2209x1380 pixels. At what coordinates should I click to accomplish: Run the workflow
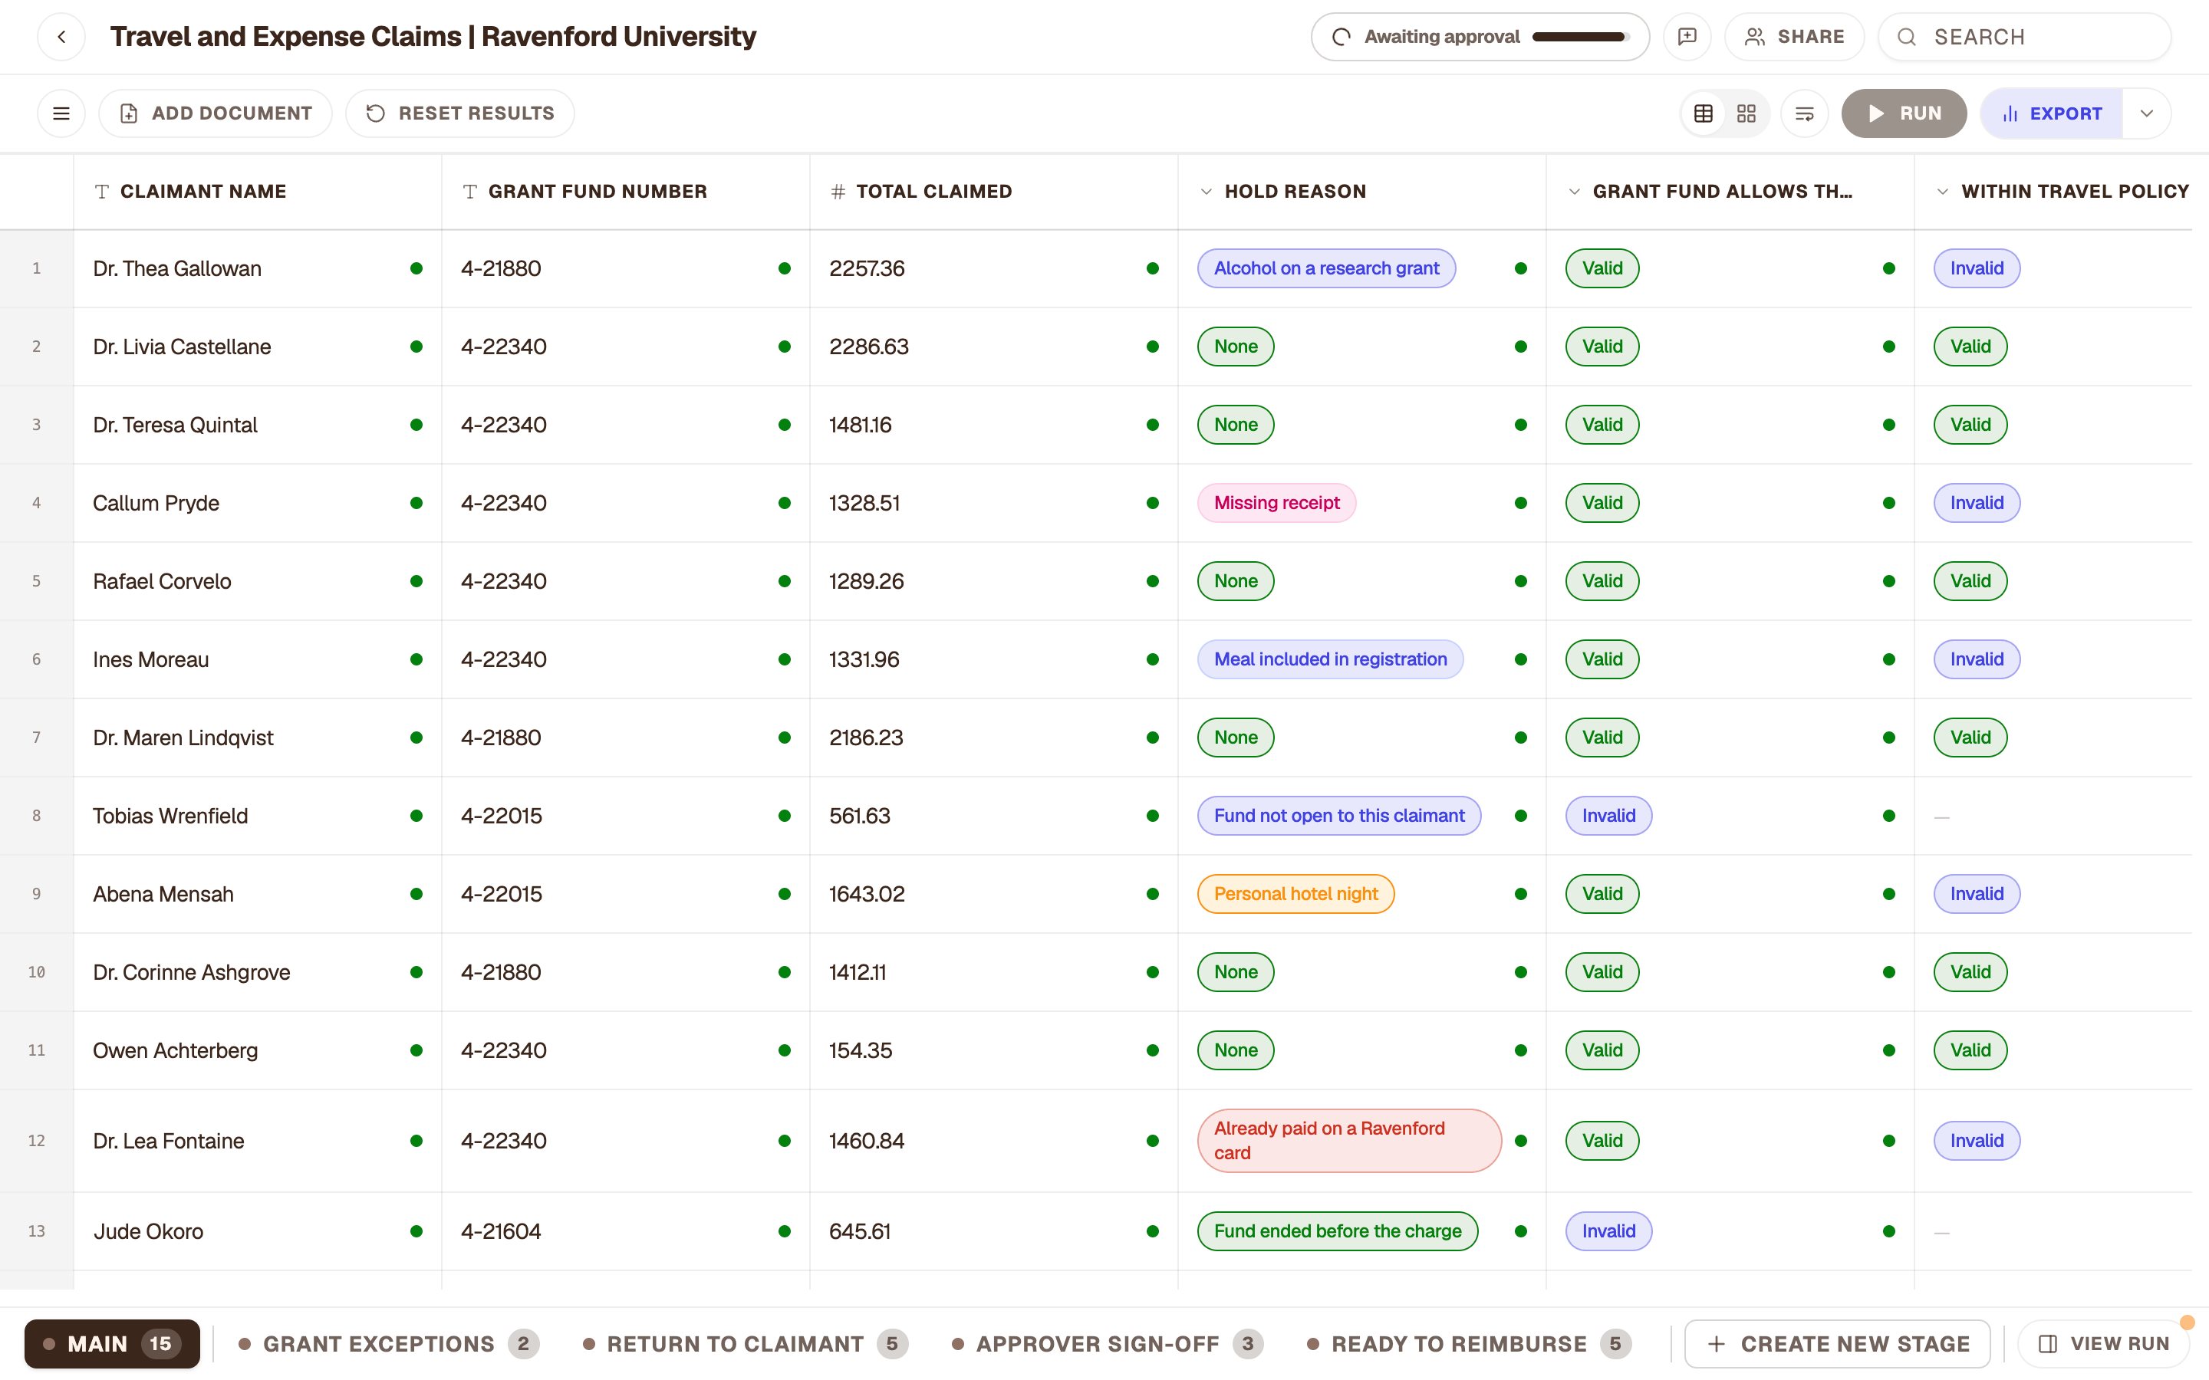1904,113
